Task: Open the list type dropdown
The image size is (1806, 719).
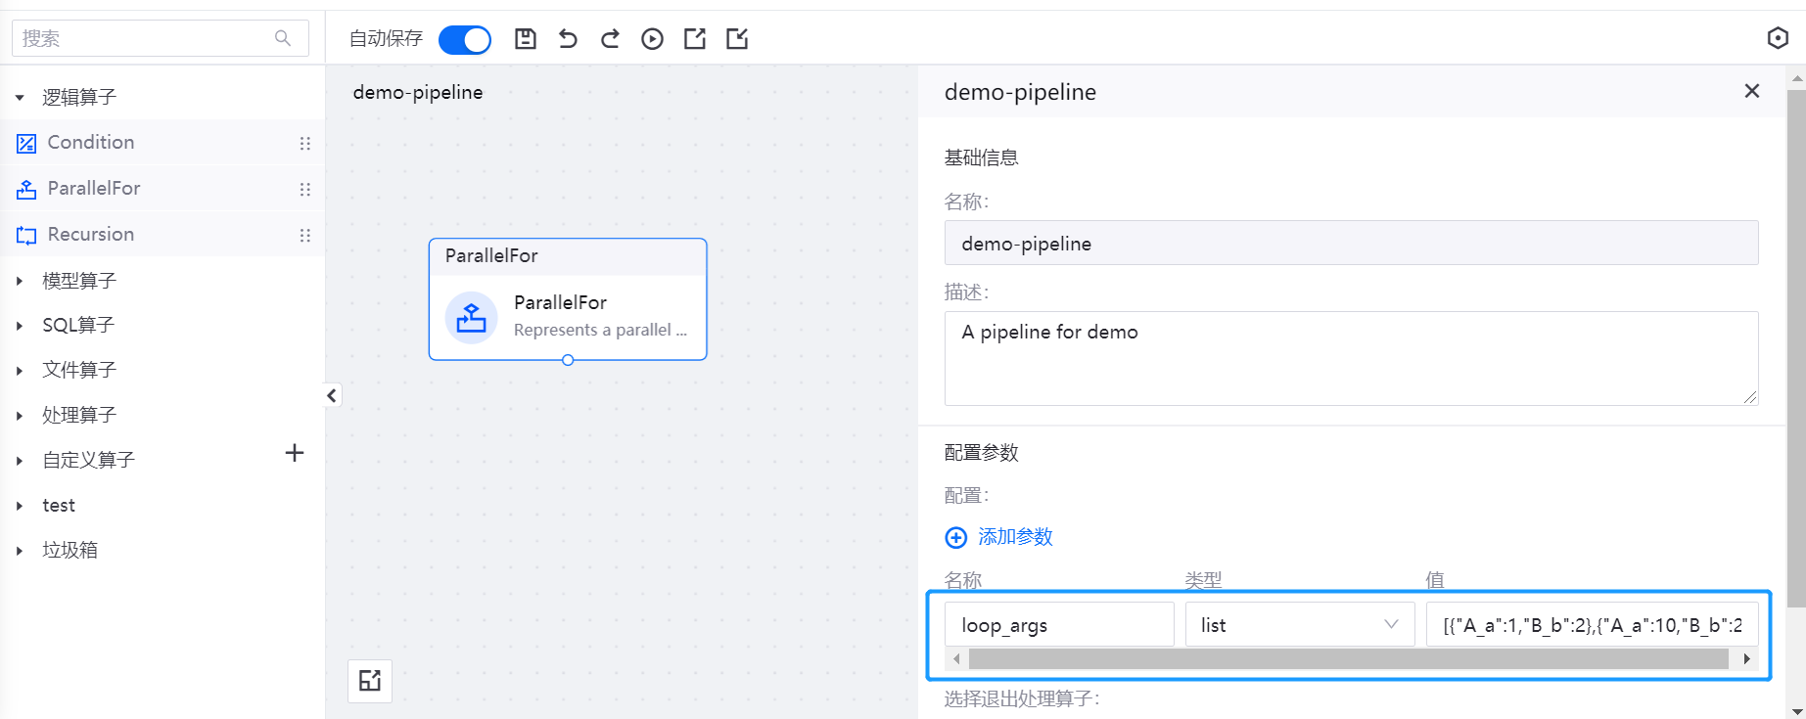Action: click(1299, 625)
